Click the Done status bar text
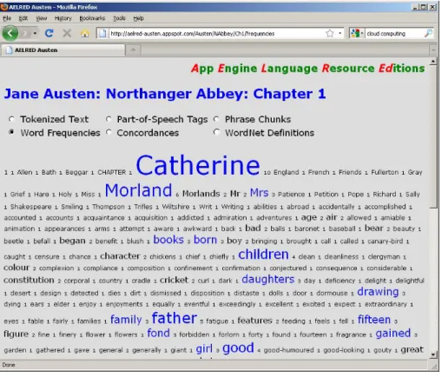 point(9,365)
